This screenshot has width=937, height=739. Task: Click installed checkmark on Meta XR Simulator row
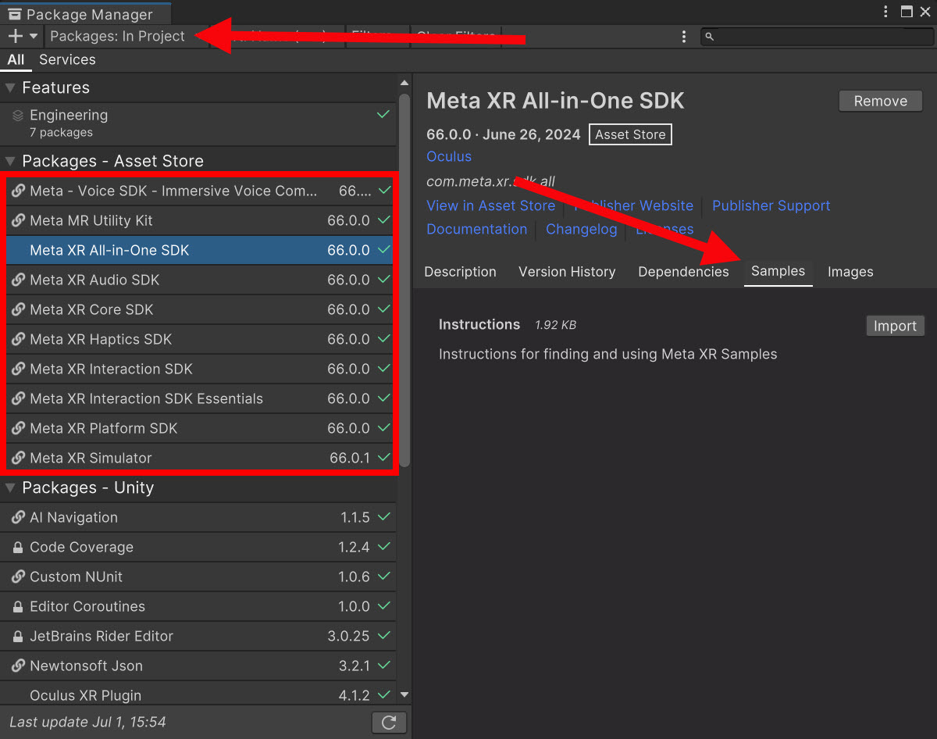383,457
